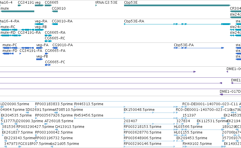Click the veg-RB transcript label
The width and height of the screenshot is (241, 148).
tap(41, 27)
